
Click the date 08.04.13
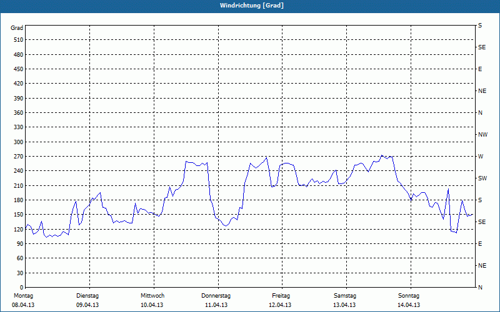23,305
